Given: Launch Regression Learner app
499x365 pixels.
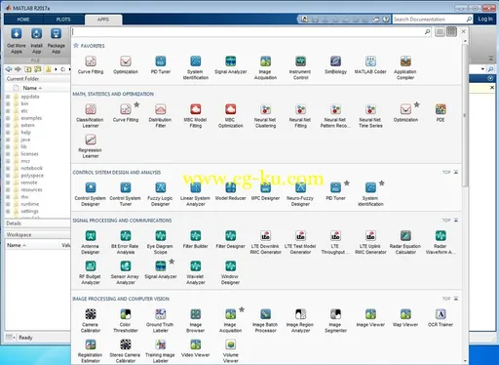Looking at the screenshot, I should pos(91,145).
